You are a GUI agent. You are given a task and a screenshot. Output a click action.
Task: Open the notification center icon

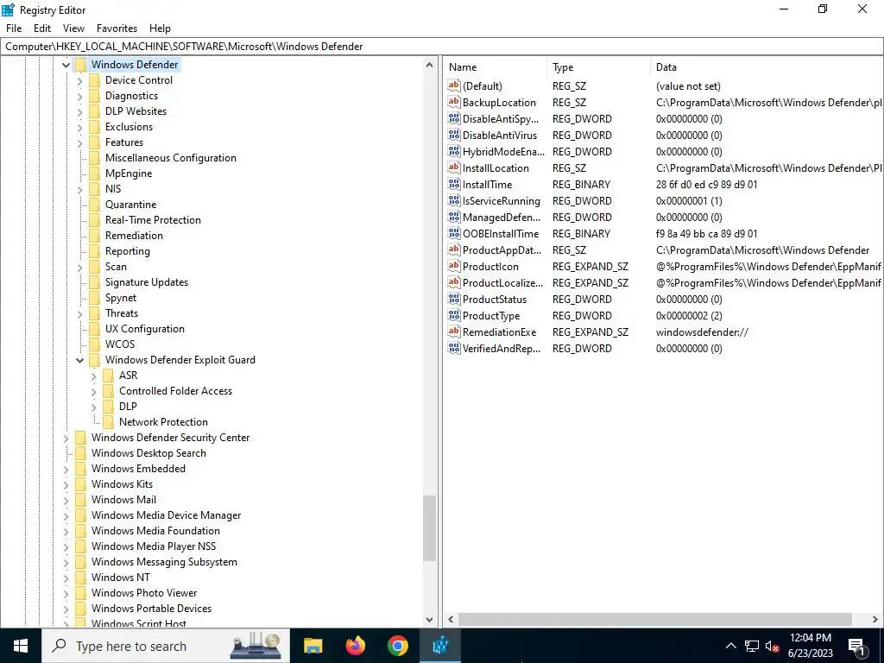coord(856,646)
